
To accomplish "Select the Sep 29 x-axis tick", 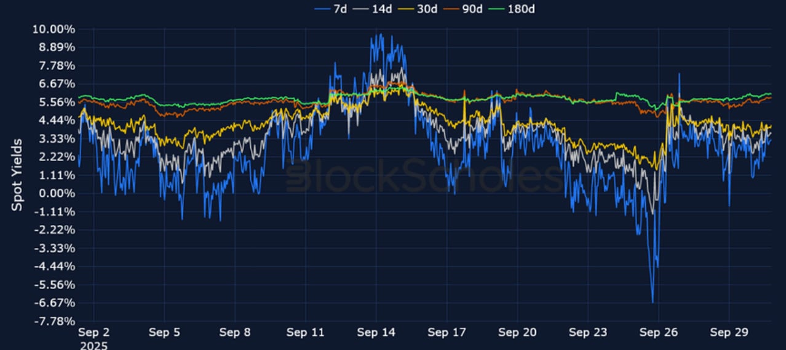I will point(729,333).
